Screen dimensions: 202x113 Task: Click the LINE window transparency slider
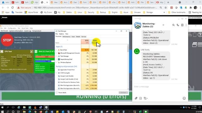click(x=138, y=19)
